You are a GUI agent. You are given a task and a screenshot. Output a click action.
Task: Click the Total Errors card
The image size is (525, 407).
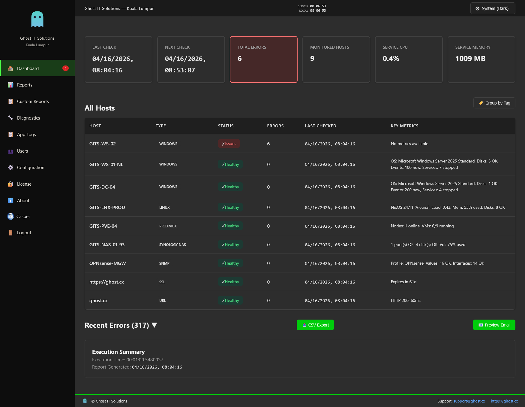point(264,59)
